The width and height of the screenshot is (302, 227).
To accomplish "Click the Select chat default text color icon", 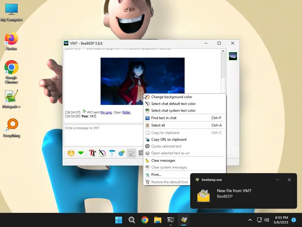I will (x=147, y=104).
